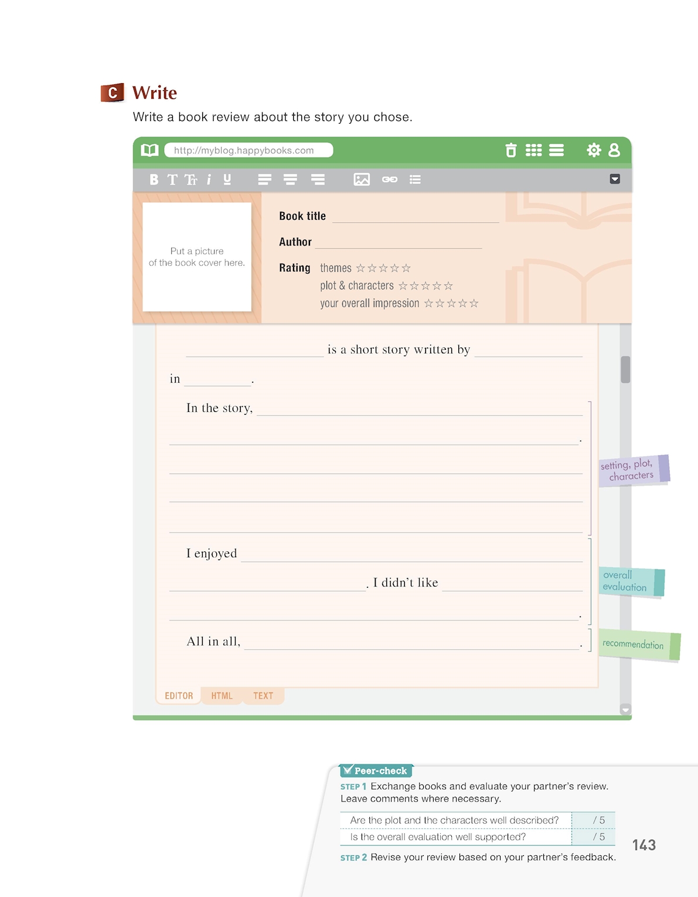Switch to the TEXT tab

pyautogui.click(x=263, y=696)
